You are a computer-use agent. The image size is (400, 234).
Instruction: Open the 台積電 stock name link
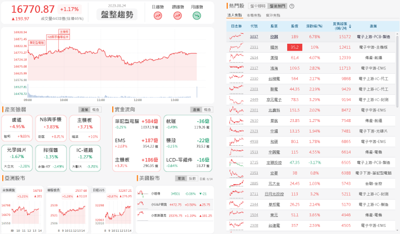coord(274,79)
